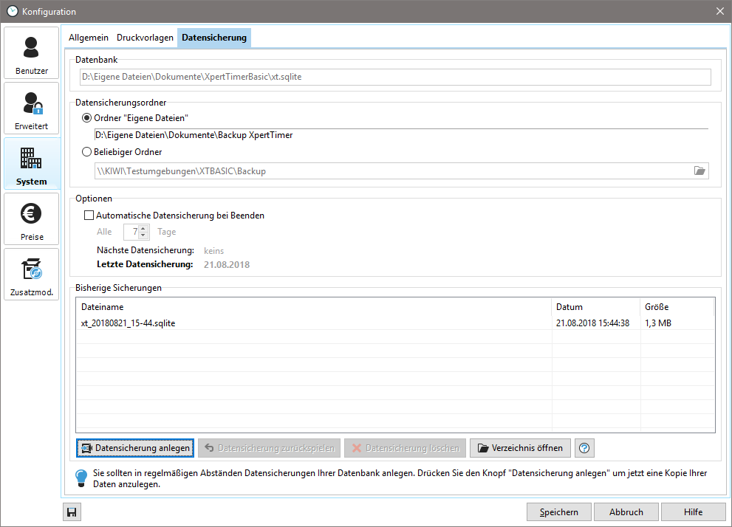The height and width of the screenshot is (527, 732).
Task: Click Datensicherung anlegen button
Action: pyautogui.click(x=135, y=448)
